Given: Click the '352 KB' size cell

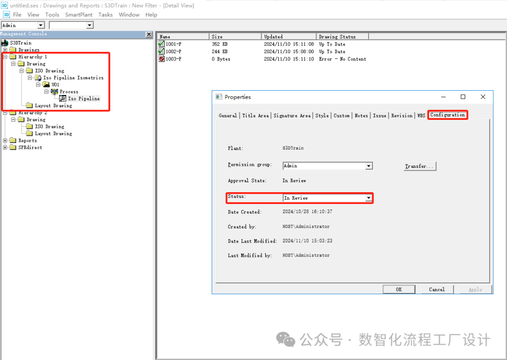Looking at the screenshot, I should [220, 44].
